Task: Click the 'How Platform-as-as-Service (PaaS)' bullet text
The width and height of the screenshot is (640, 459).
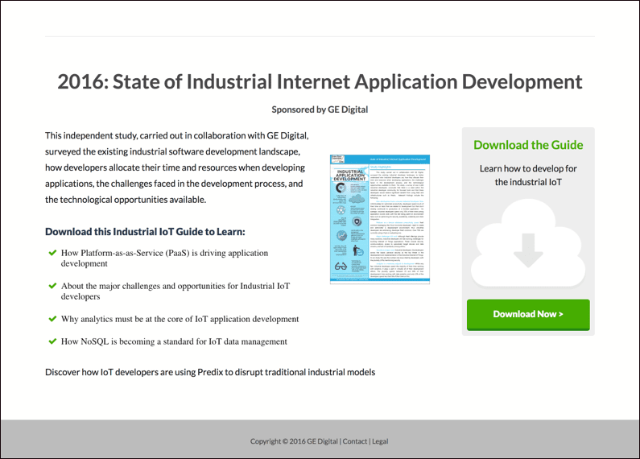Action: (164, 258)
